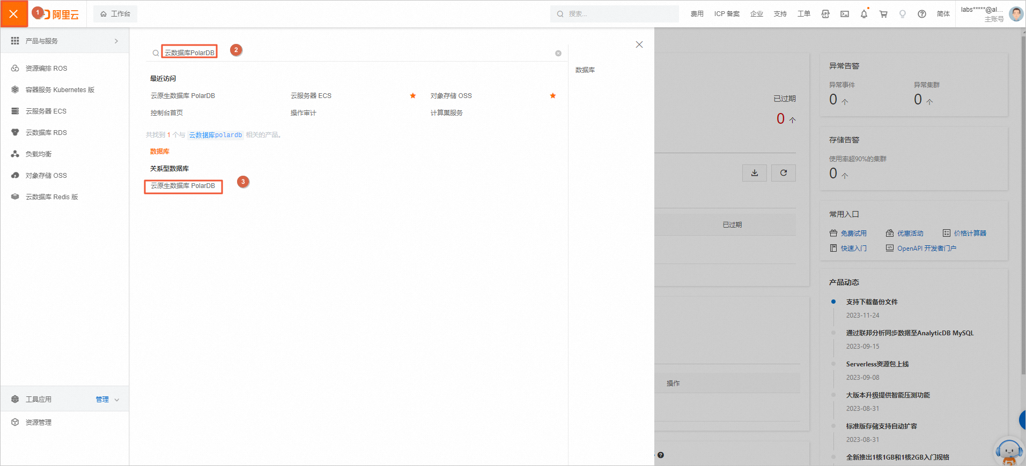
Task: Open the account avatar menu
Action: [1016, 14]
